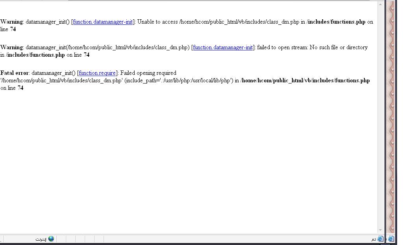Open function.datamanager-init link in second warning
This screenshot has height=245, width=403.
(x=223, y=48)
